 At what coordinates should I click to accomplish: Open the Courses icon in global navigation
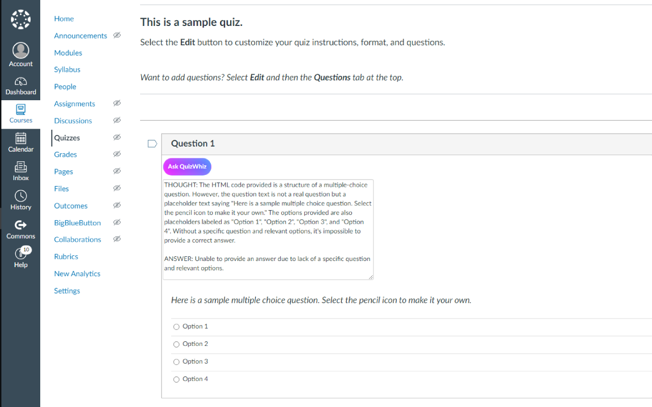tap(20, 109)
